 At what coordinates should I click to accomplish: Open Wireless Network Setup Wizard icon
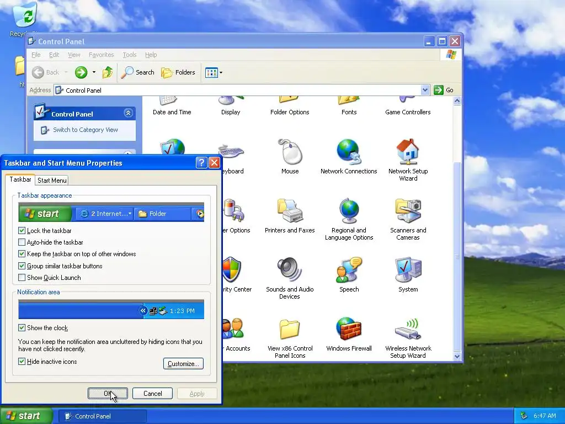coord(408,329)
